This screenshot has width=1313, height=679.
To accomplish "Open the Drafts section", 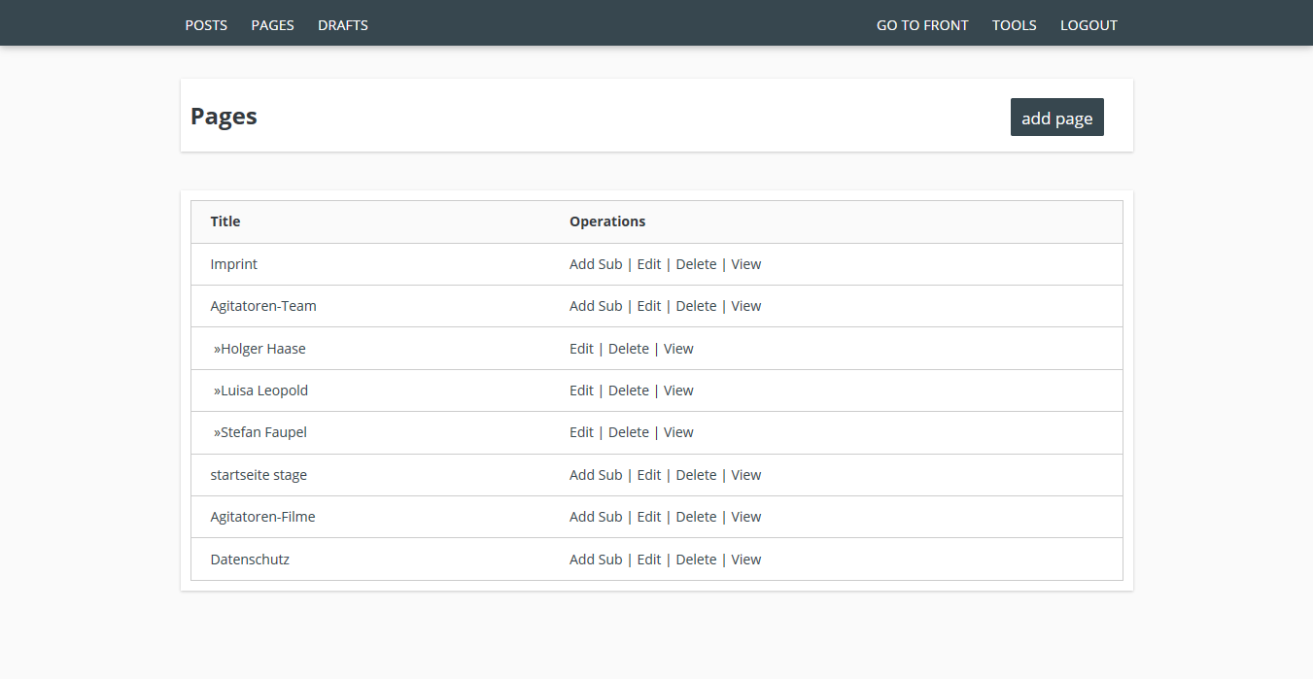I will tap(342, 25).
